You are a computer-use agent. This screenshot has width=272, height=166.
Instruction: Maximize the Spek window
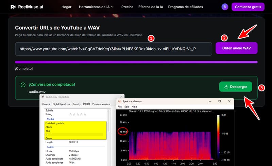pyautogui.click(x=220, y=101)
